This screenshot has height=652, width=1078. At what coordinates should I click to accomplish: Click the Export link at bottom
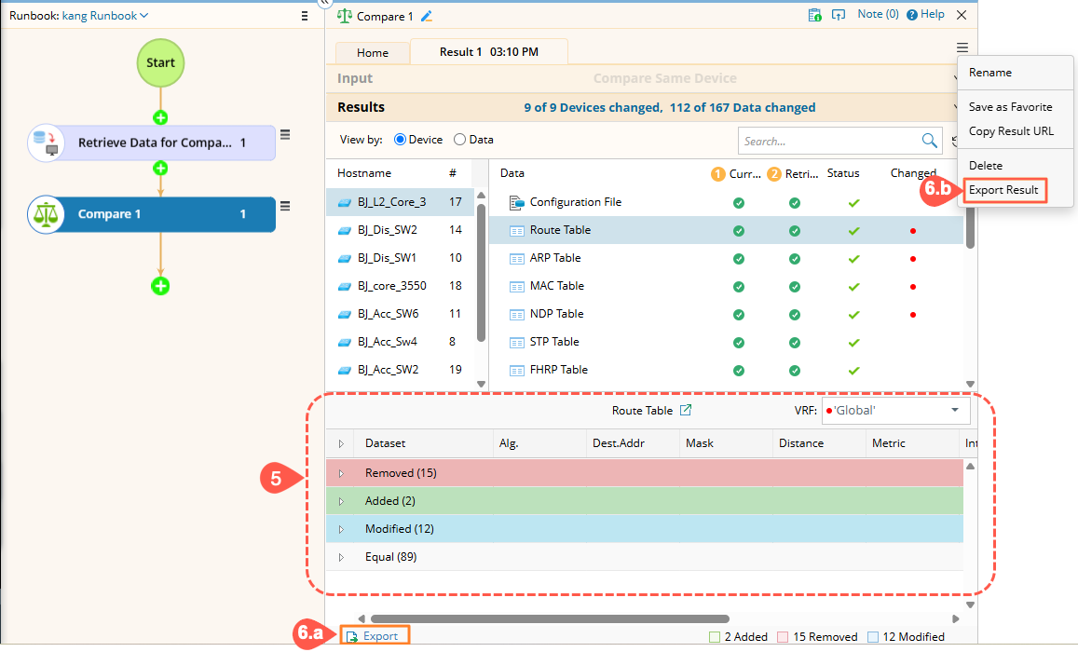[x=374, y=636]
